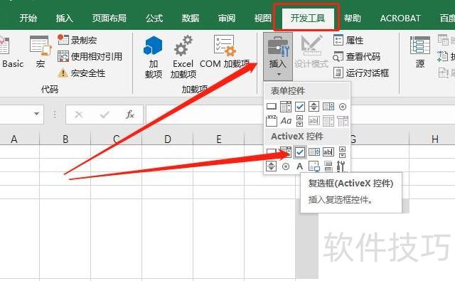455x281 pixels.
Task: Choose the ActiveX toggle button control
Action: coord(328,166)
